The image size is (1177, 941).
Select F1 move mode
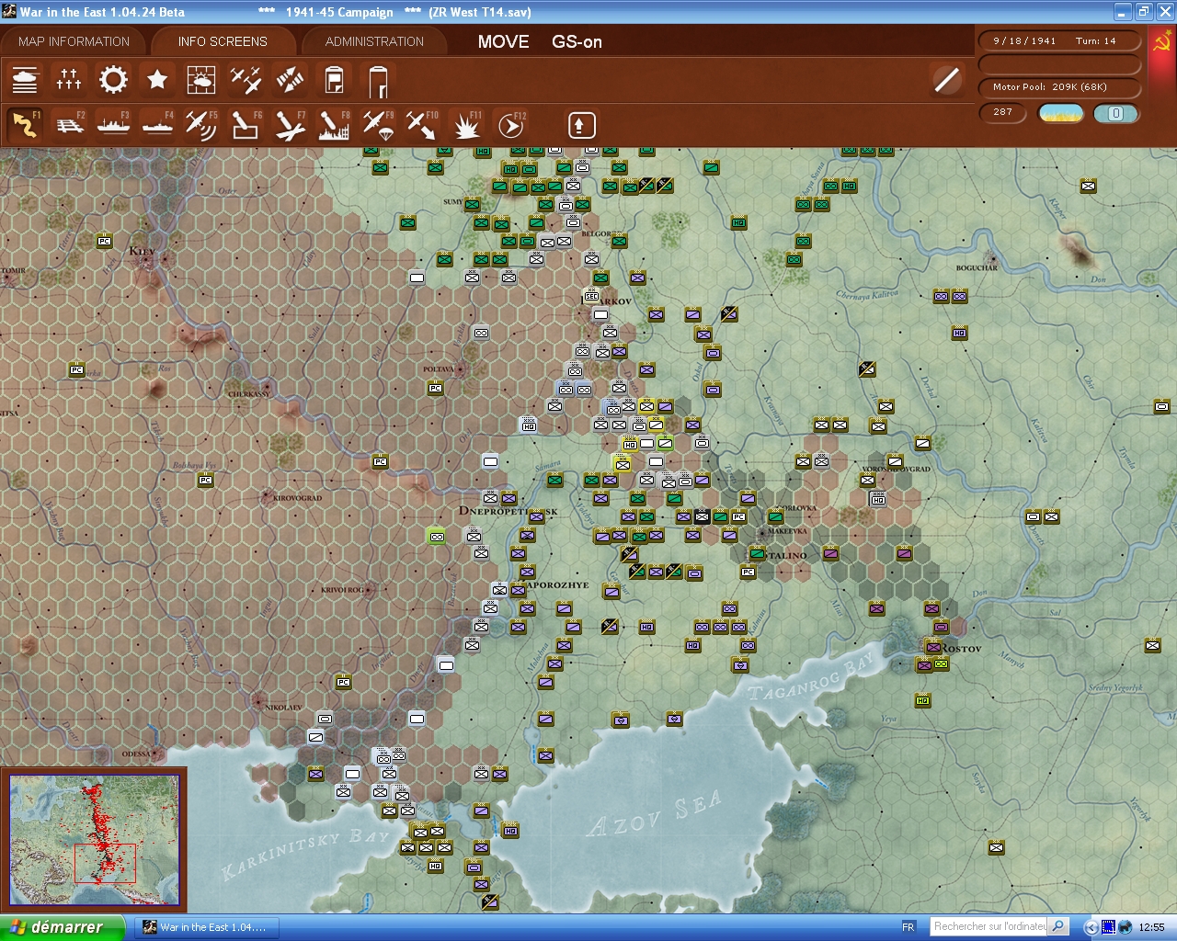click(25, 124)
